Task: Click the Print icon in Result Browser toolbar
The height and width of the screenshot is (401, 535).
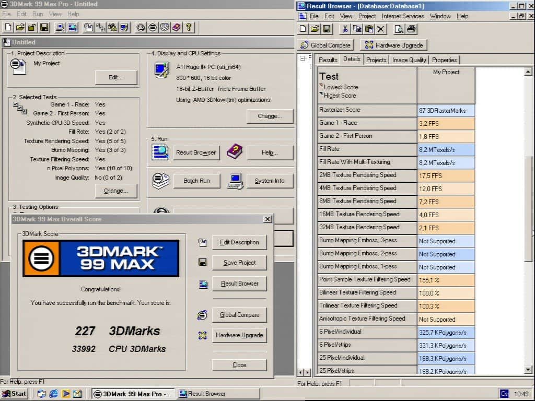Action: pyautogui.click(x=411, y=29)
